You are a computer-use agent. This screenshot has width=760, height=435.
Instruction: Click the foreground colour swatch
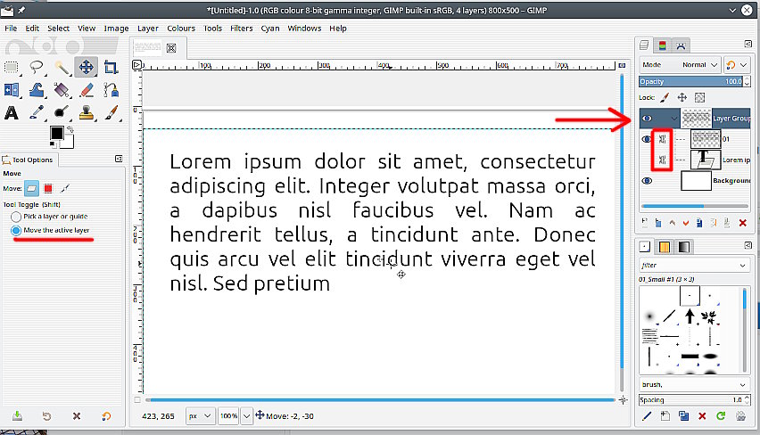click(57, 133)
